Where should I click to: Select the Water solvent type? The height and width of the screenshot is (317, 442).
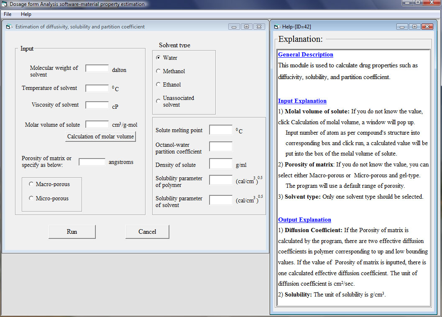point(158,58)
